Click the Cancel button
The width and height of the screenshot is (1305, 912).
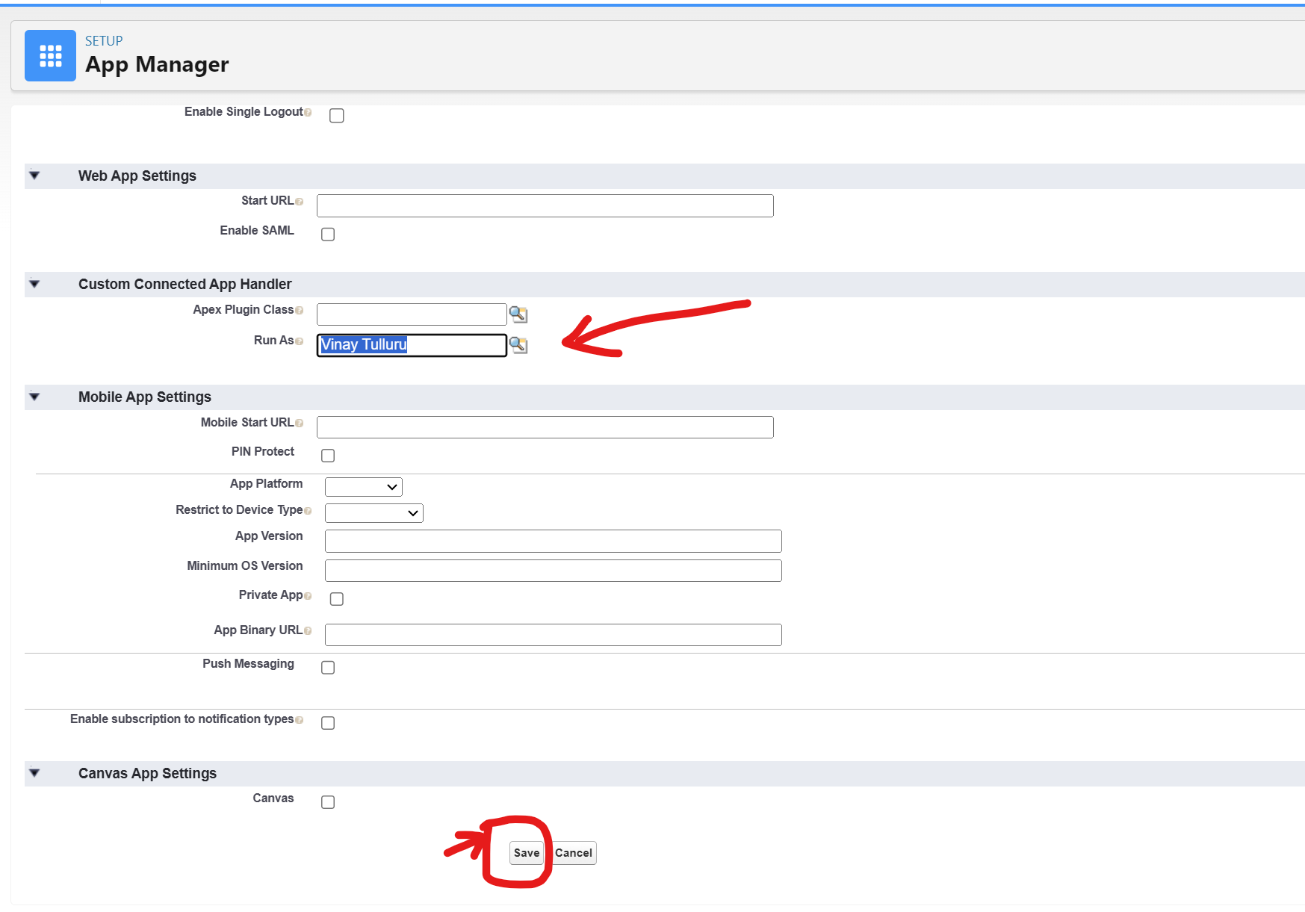click(574, 853)
